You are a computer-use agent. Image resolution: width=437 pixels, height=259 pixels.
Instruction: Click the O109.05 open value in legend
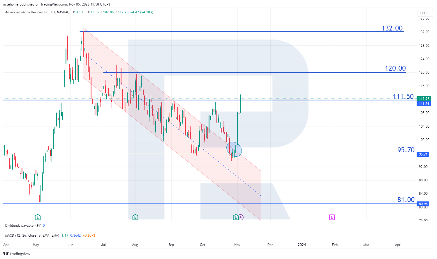pos(78,12)
